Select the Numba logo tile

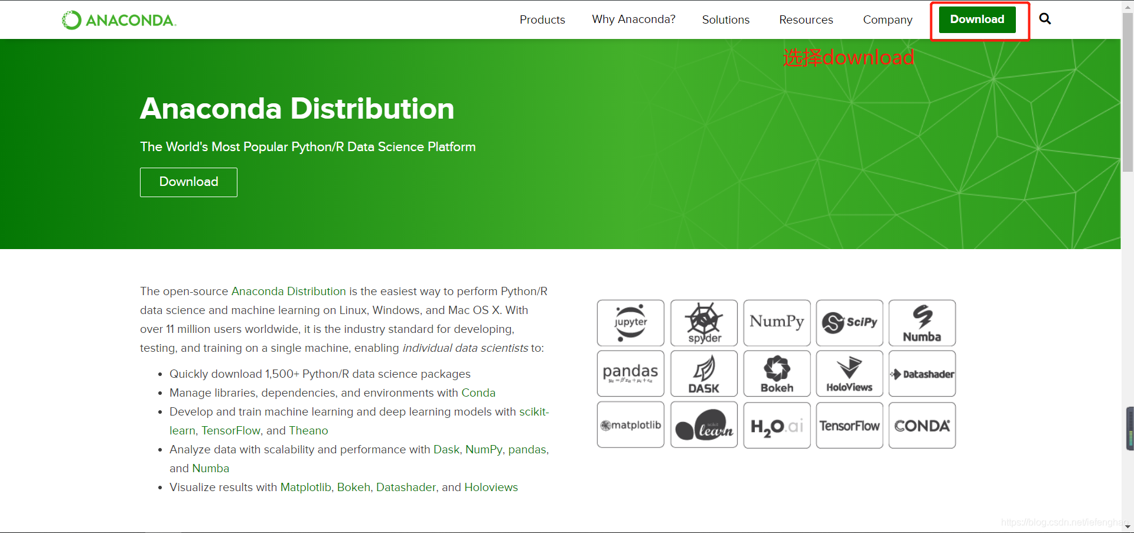point(922,323)
